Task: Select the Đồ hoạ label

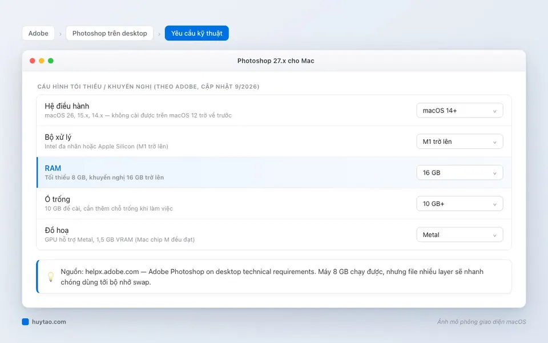Action: click(57, 231)
